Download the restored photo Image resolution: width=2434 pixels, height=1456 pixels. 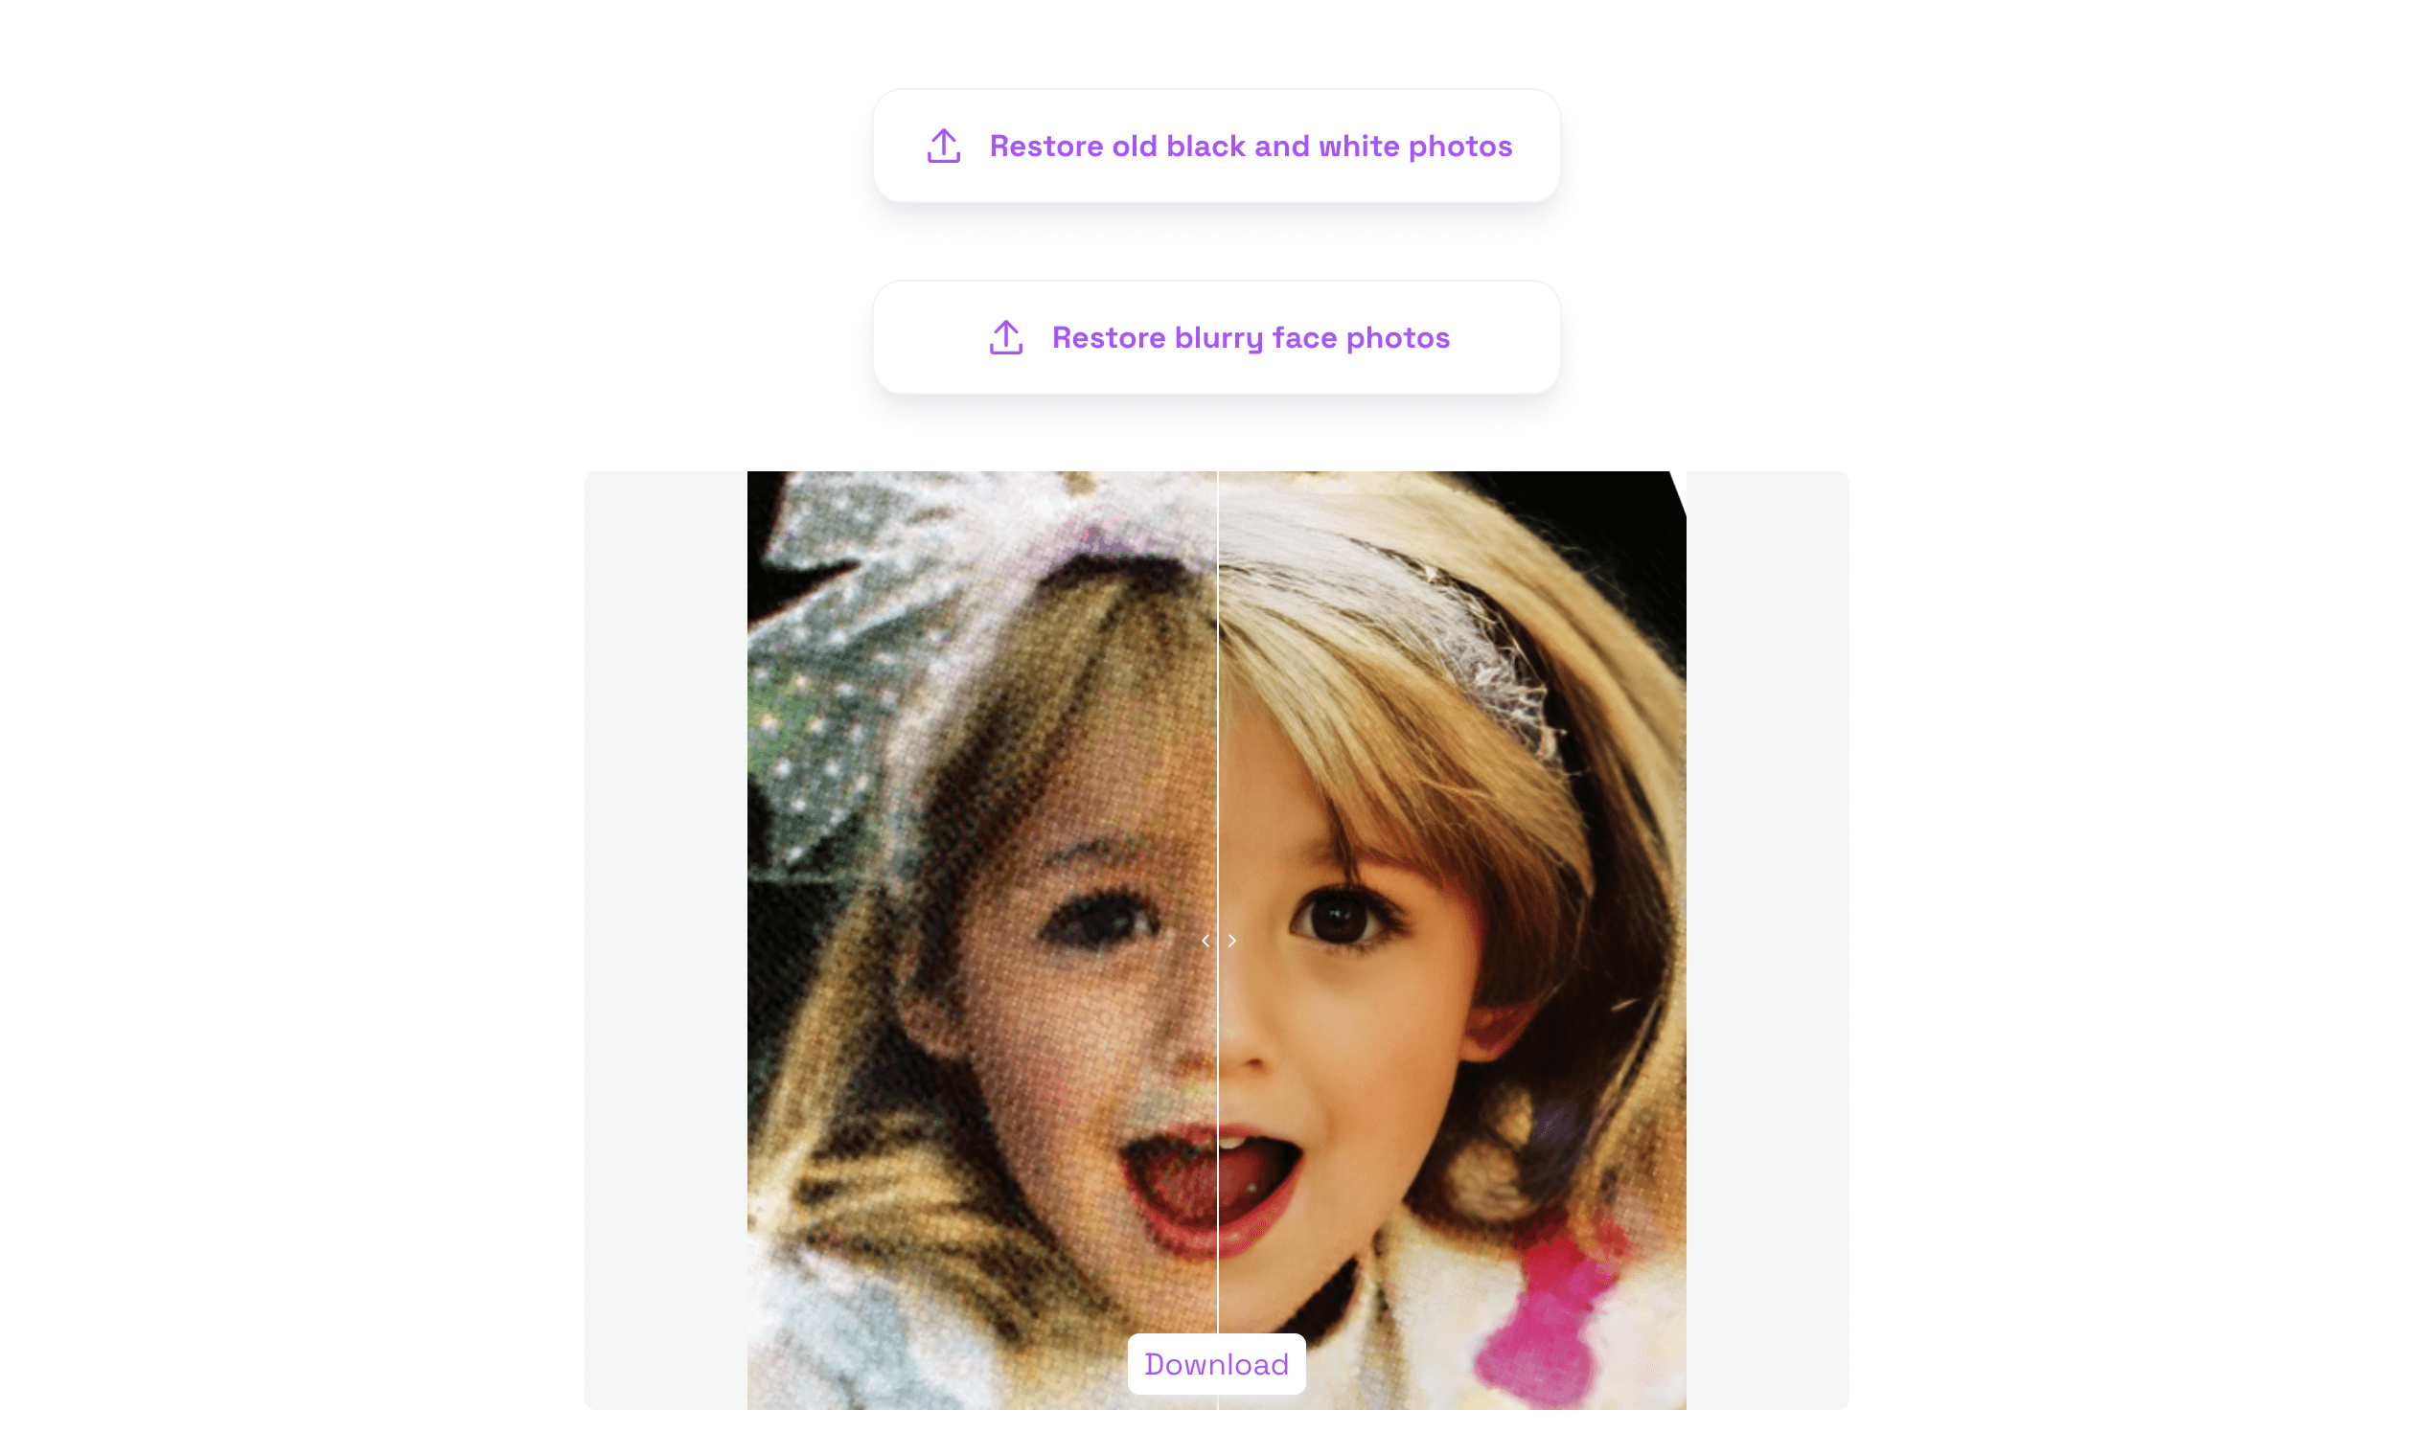(x=1216, y=1364)
